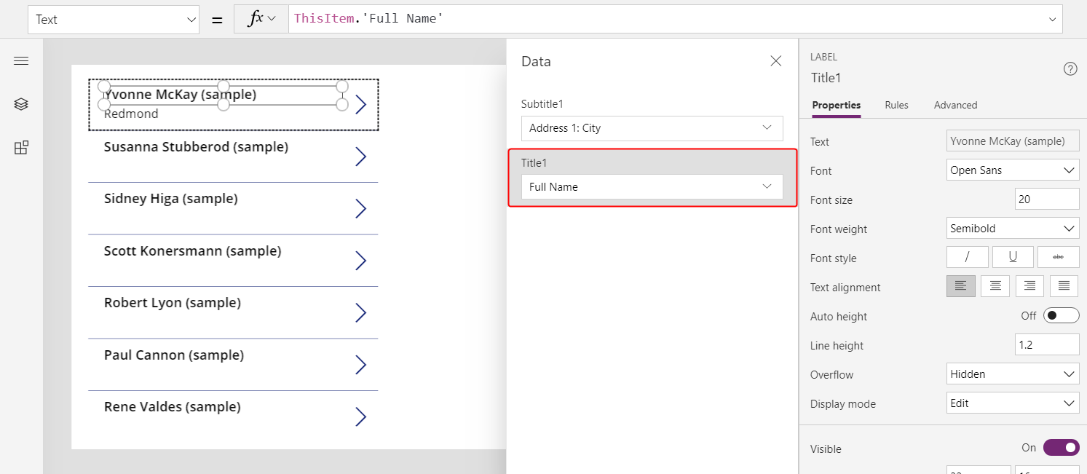Select justify text alignment
Viewport: 1087px width, 474px height.
1064,286
